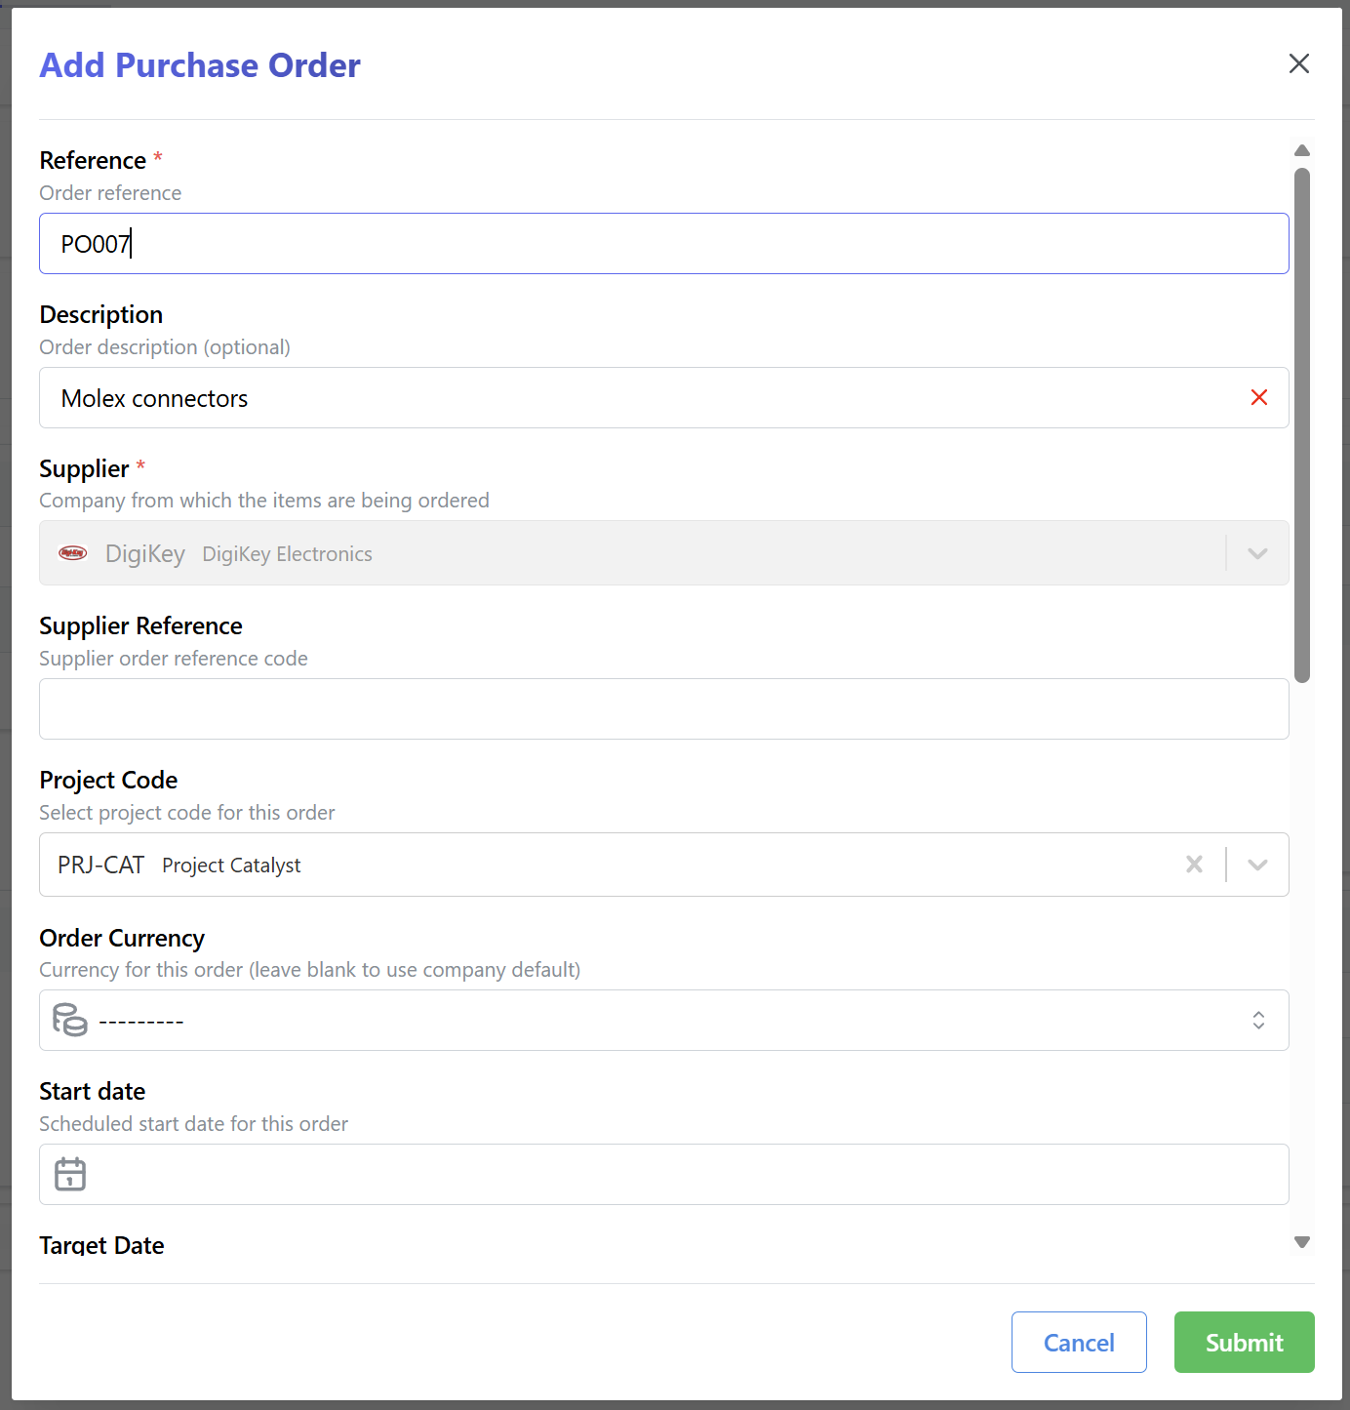Select the empty Supplier Reference field
Viewport: 1350px width, 1410px height.
click(x=663, y=708)
